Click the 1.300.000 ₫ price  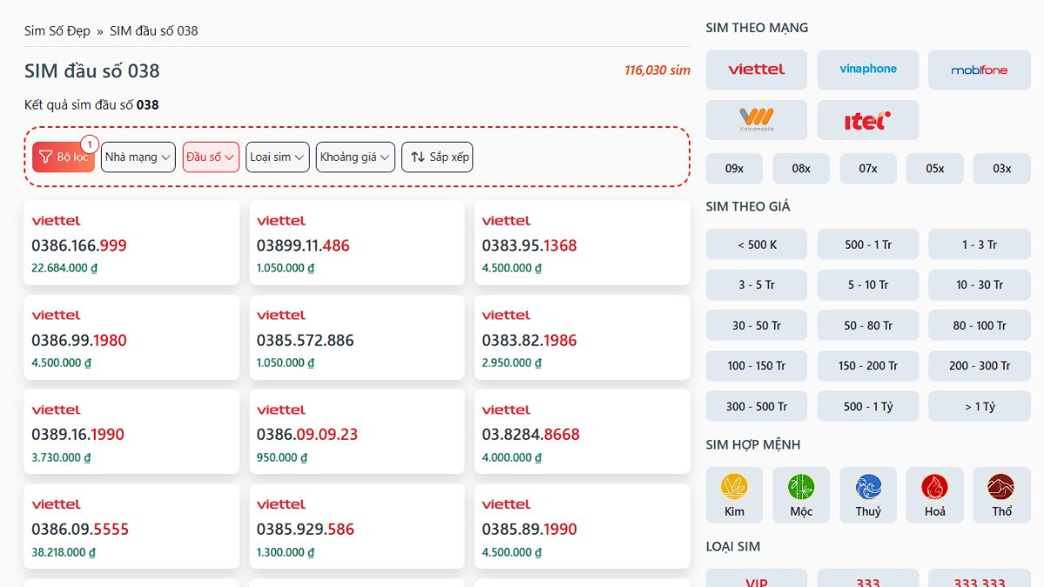click(x=285, y=552)
